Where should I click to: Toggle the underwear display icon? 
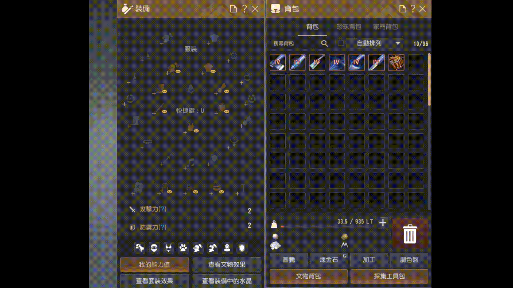pos(168,248)
